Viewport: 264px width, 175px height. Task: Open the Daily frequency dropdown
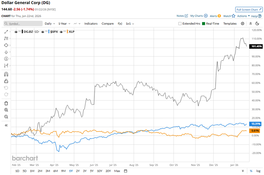tap(50, 24)
